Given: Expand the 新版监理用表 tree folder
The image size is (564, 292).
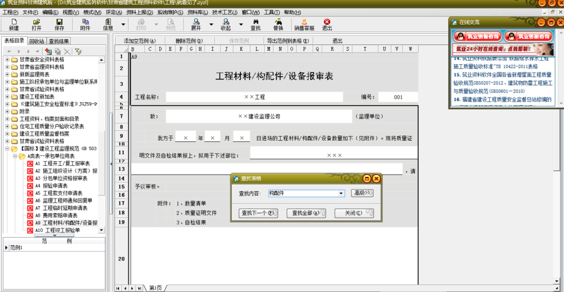Looking at the screenshot, I should [7, 74].
